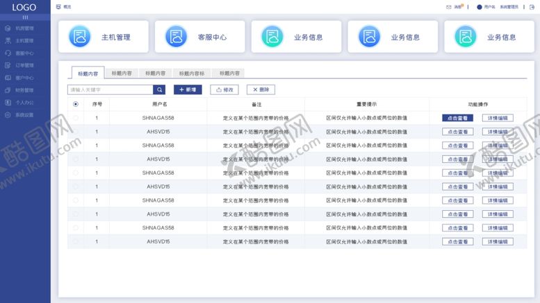Viewport: 540px width, 303px height.
Task: Click the 备注 column header
Action: click(x=256, y=105)
